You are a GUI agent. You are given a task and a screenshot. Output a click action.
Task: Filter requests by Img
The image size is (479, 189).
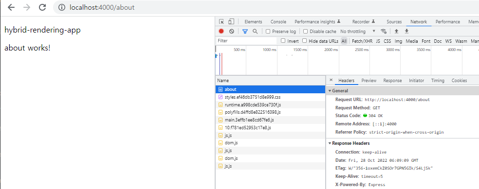pyautogui.click(x=398, y=41)
